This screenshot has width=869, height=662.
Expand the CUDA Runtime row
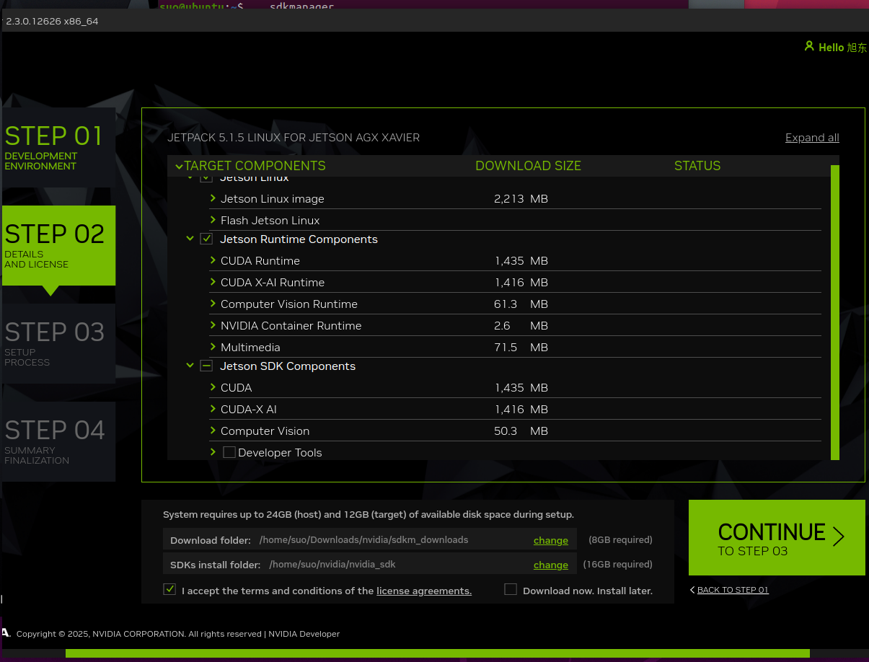(x=213, y=260)
